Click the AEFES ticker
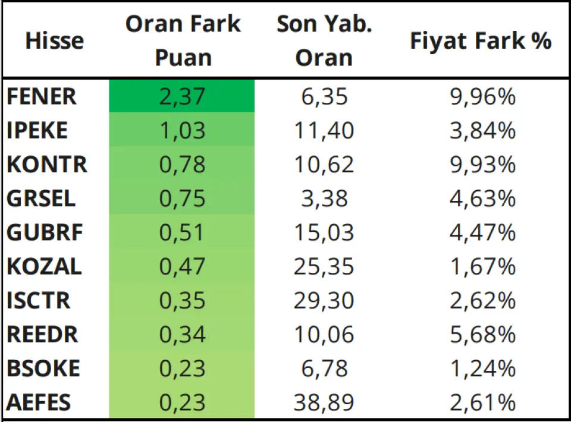Image resolution: width=571 pixels, height=422 pixels. point(38,402)
